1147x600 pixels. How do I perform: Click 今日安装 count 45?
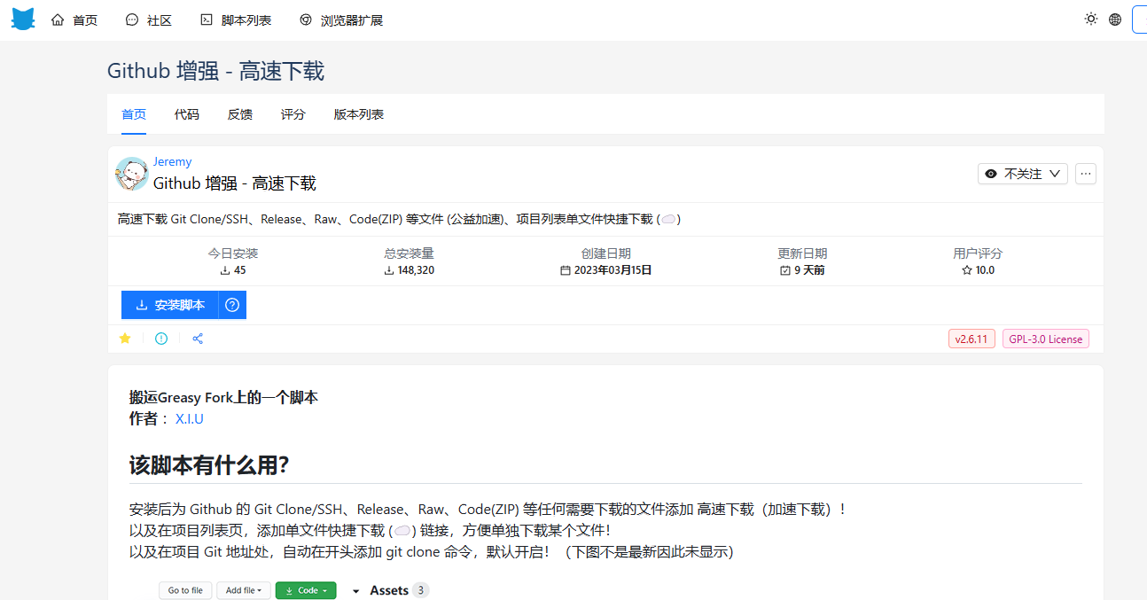click(x=233, y=270)
